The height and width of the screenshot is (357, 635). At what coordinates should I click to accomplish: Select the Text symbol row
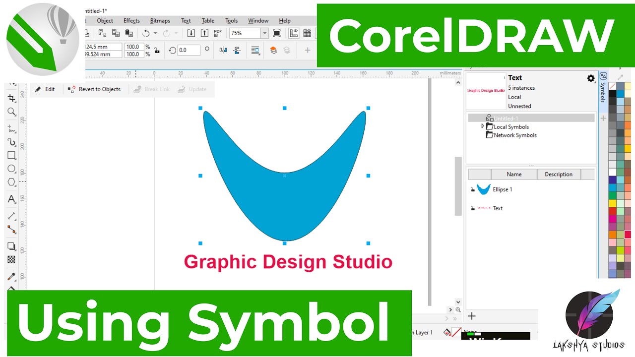click(531, 208)
